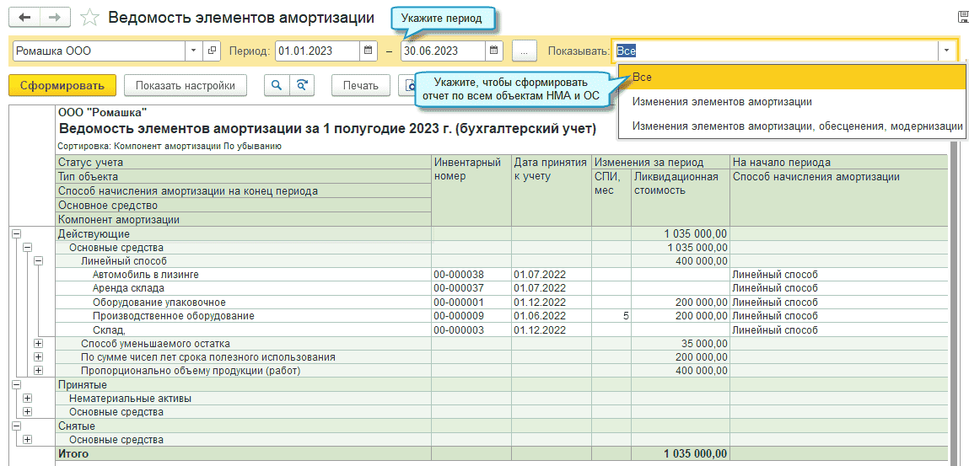Click the Сформировать button
Screen dimensions: 969x466
click(x=62, y=85)
